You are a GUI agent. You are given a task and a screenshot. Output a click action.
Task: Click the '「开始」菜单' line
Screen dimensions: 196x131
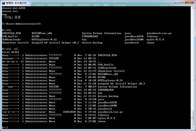11,17
